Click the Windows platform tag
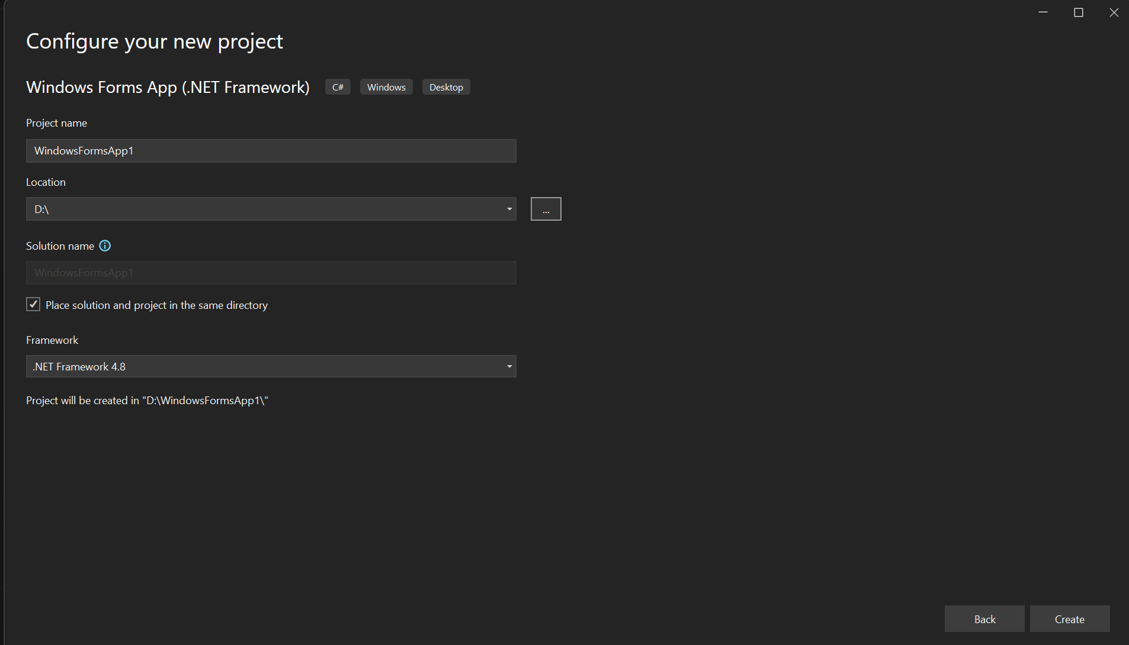The image size is (1129, 645). pos(386,87)
